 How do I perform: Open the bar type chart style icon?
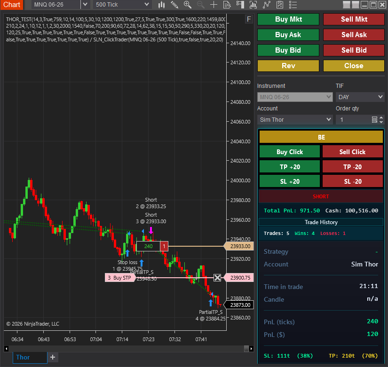point(162,5)
